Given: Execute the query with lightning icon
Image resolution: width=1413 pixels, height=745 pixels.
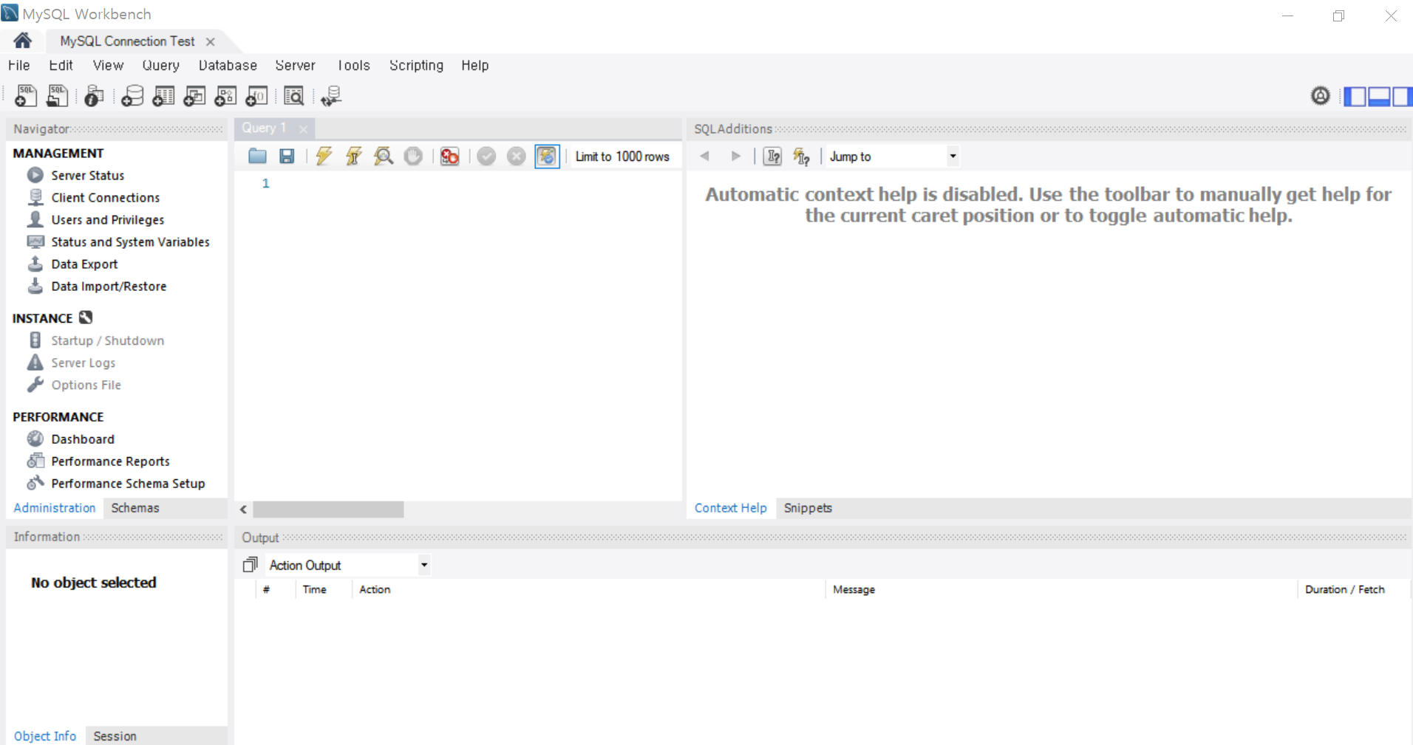Looking at the screenshot, I should click(x=324, y=156).
